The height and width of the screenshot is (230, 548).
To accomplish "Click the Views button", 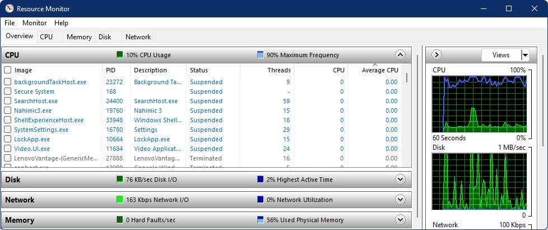I will coord(500,55).
